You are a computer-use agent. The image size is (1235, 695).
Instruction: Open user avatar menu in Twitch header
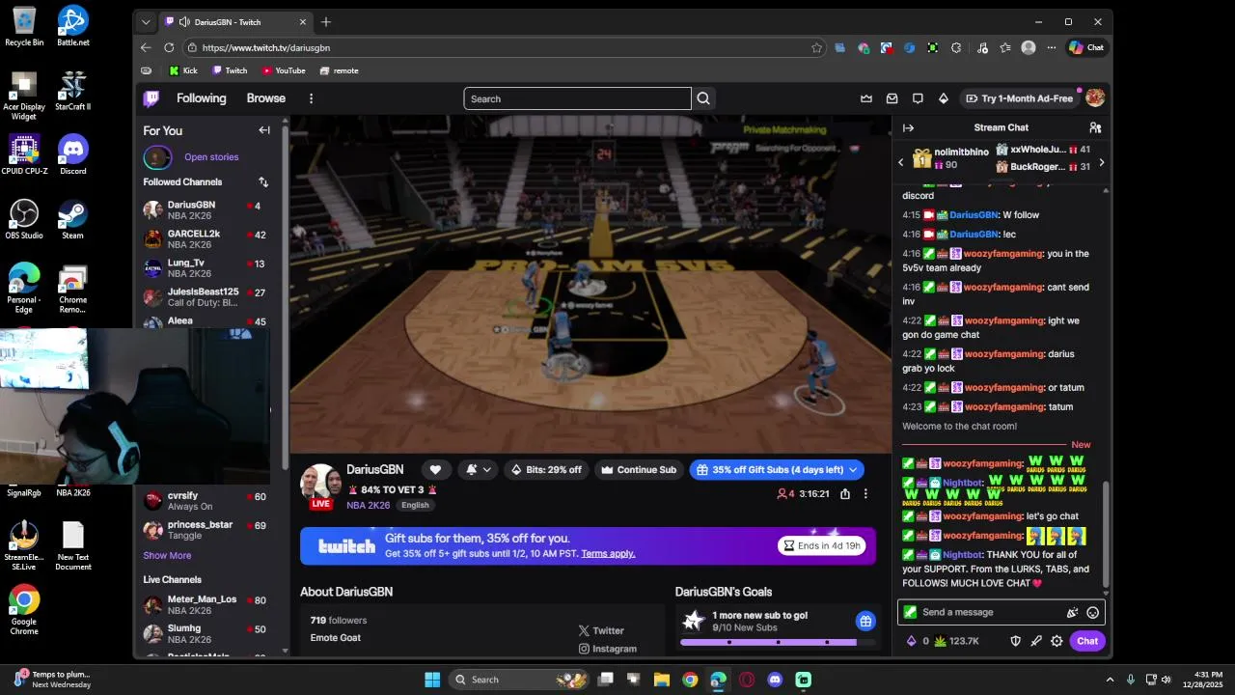tap(1095, 98)
